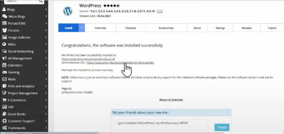The image size is (284, 134).
Task: Click the Micro Blogs chat icon
Action: [x=5, y=16]
